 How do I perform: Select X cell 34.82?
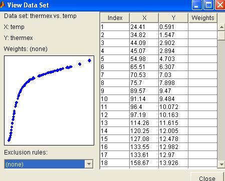(x=144, y=35)
